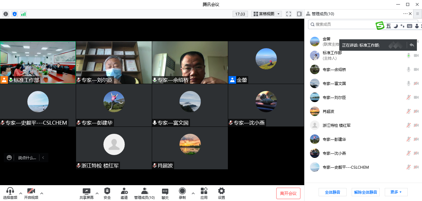Enter fullscreen using the top toolbar icon
This screenshot has width=422, height=201.
[x=289, y=14]
